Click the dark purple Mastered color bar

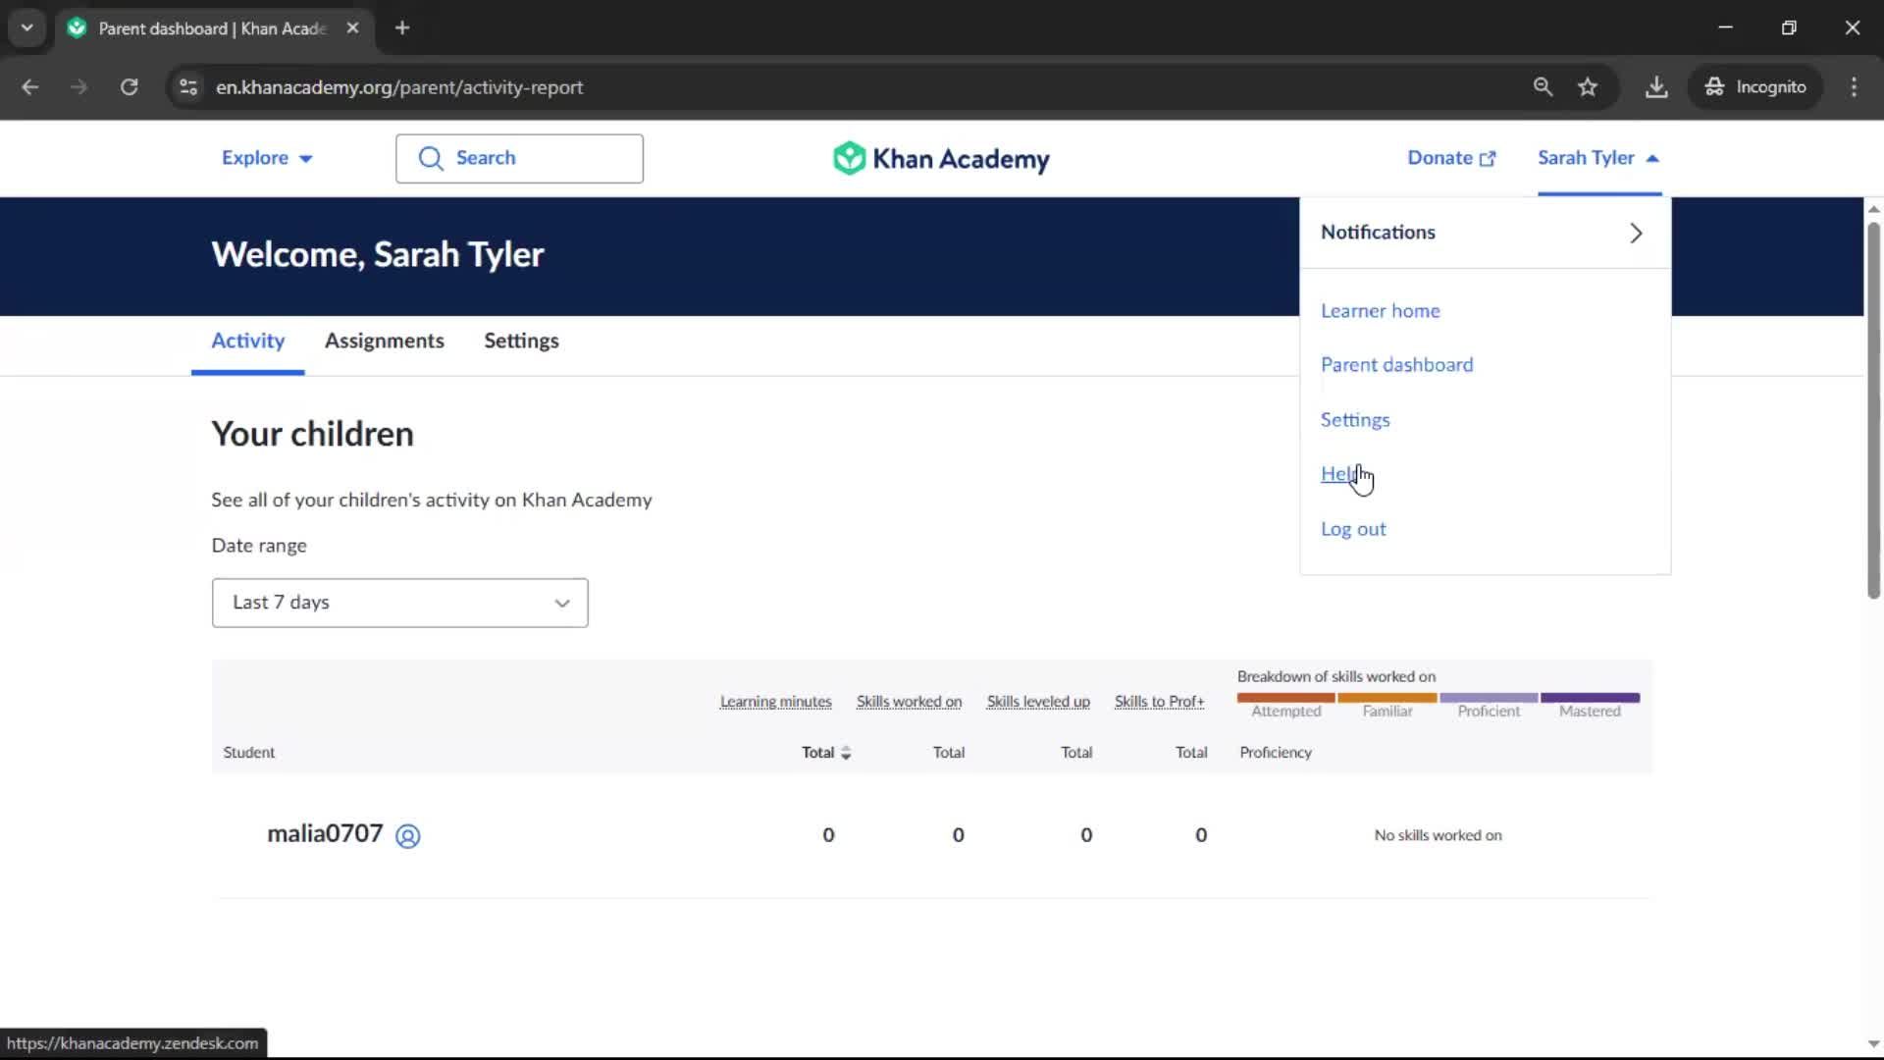pos(1590,698)
